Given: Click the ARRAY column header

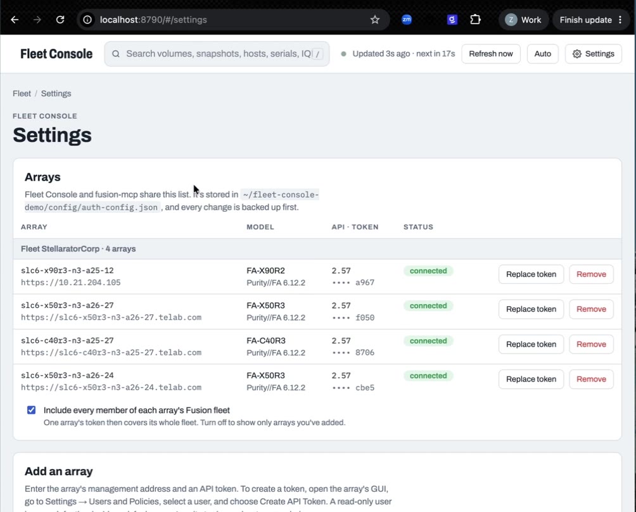Looking at the screenshot, I should 34,227.
